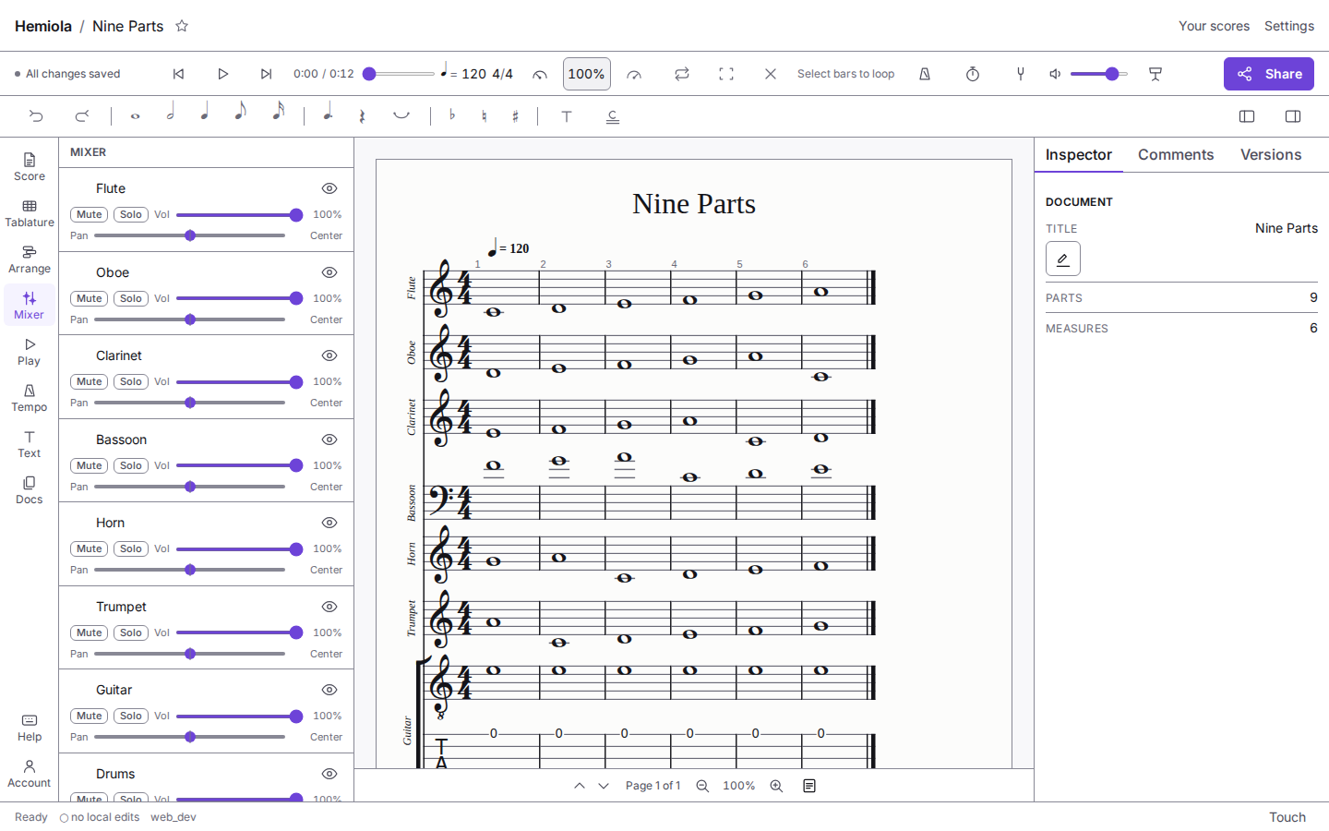
Task: Click the Share button
Action: [1269, 74]
